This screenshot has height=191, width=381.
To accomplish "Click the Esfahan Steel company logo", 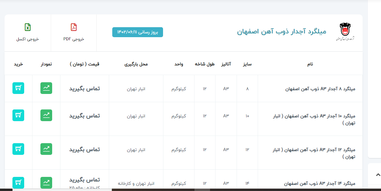I will (345, 32).
